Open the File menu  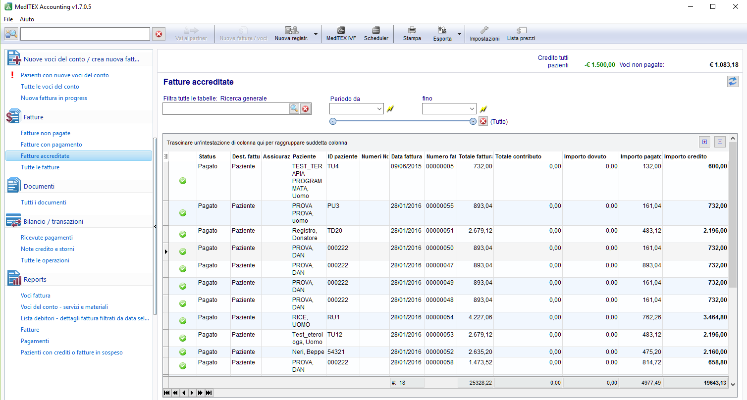coord(8,19)
